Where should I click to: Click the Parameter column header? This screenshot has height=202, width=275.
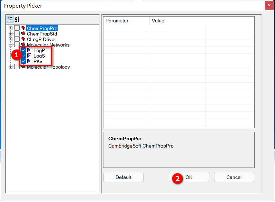[x=127, y=21]
